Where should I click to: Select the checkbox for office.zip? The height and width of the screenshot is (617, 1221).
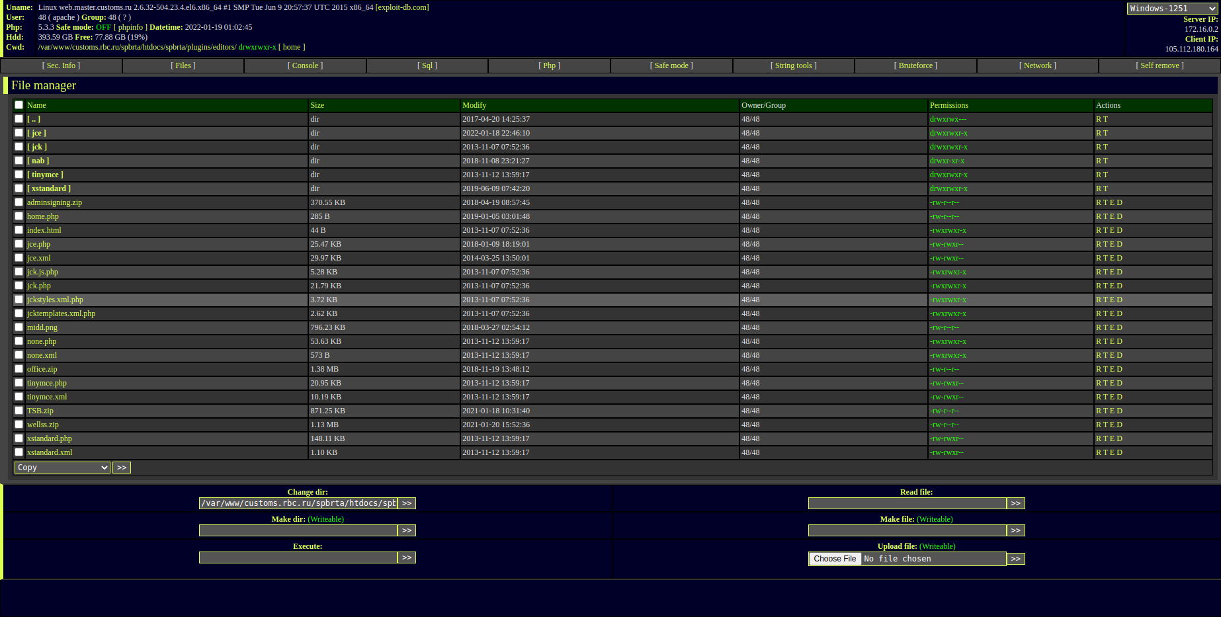[x=19, y=369]
